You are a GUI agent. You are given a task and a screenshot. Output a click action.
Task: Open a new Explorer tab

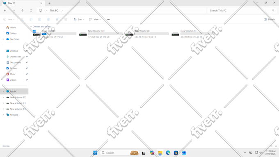tap(49, 3)
